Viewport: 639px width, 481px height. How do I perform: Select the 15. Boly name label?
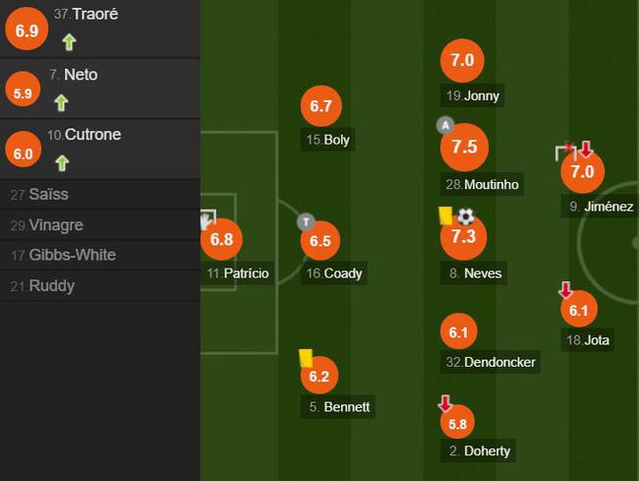[327, 140]
